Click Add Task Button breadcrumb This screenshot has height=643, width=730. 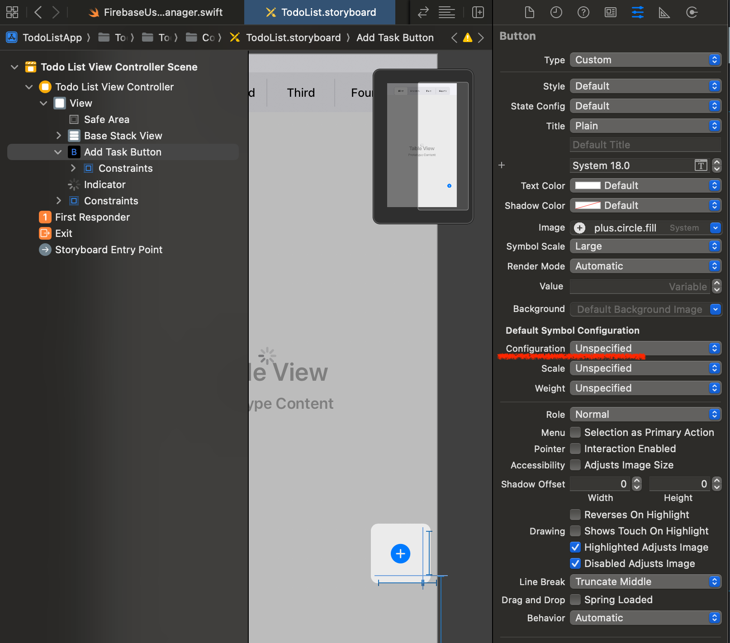395,38
